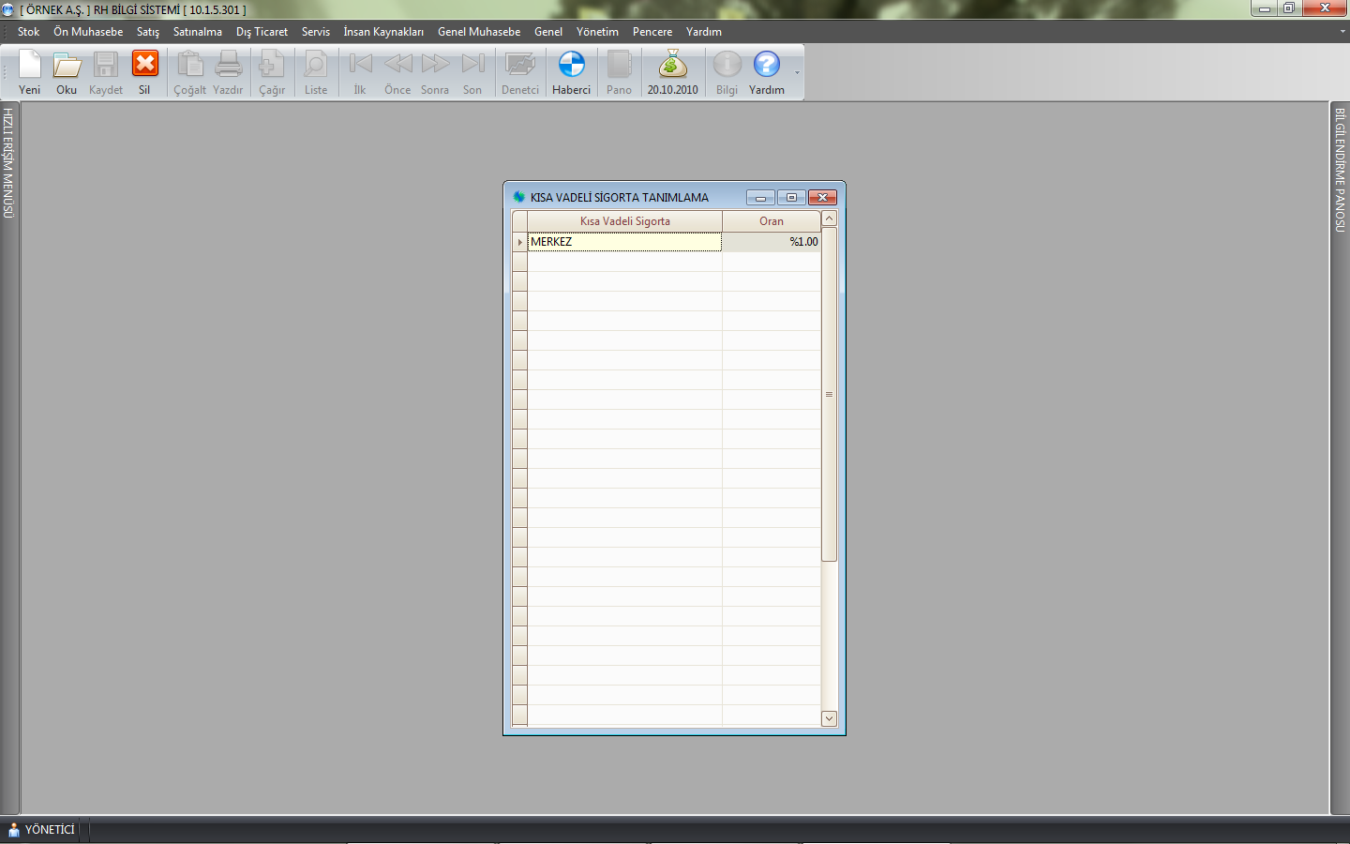The image size is (1350, 844).
Task: Delete the record using the Sil icon
Action: pyautogui.click(x=144, y=66)
